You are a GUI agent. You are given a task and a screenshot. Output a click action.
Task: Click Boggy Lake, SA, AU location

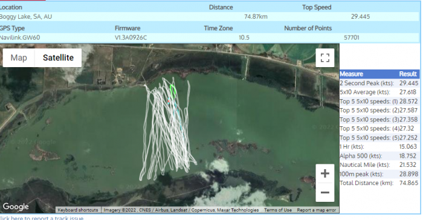pyautogui.click(x=26, y=17)
